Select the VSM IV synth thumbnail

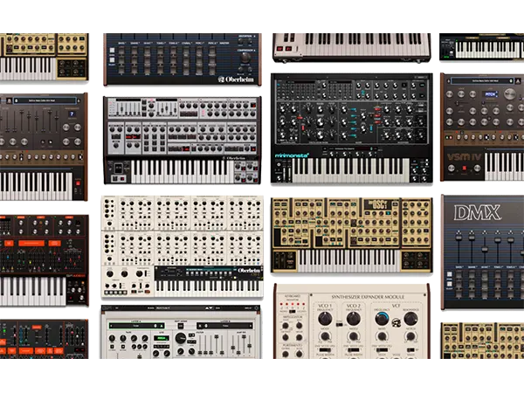482,128
